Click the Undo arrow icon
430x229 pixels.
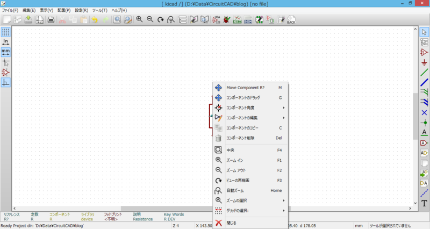pos(95,20)
